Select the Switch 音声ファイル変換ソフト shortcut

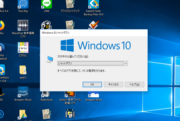(70, 98)
